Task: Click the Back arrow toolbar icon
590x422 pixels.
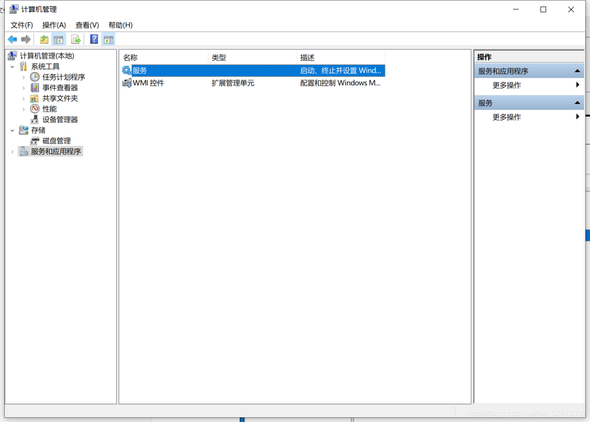Action: [12, 39]
